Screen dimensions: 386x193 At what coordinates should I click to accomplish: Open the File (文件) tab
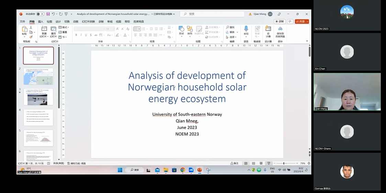pos(22,22)
